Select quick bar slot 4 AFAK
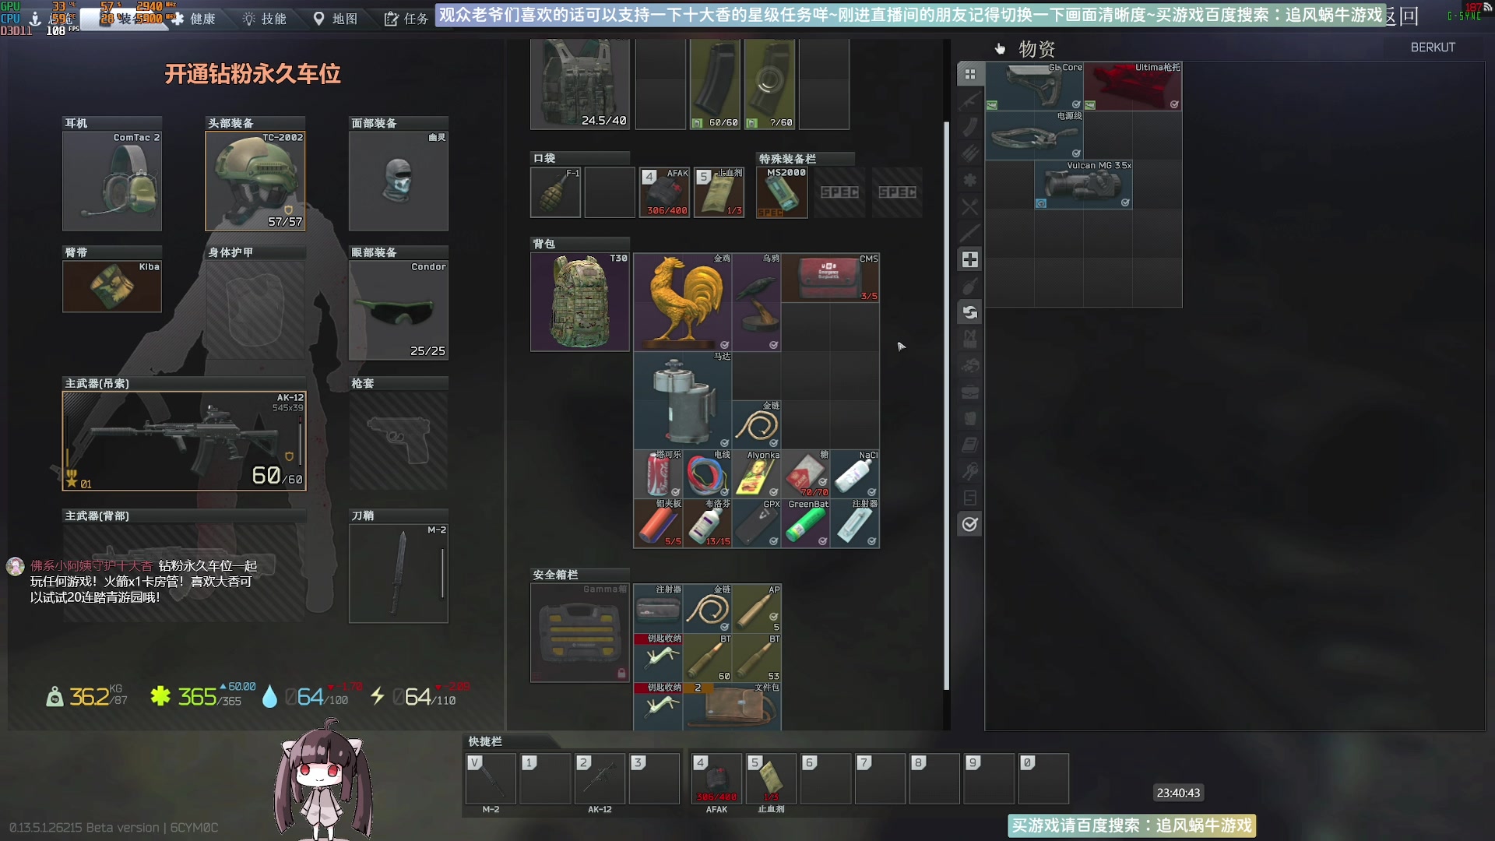Viewport: 1495px width, 841px height. (x=716, y=779)
